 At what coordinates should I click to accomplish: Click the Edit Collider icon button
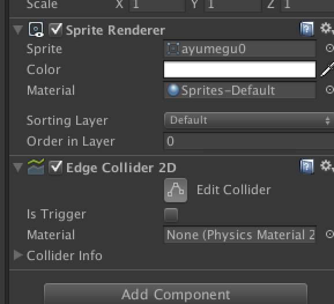pyautogui.click(x=176, y=190)
